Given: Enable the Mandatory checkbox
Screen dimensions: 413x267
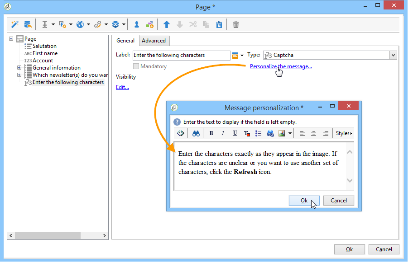Looking at the screenshot, I should tap(136, 66).
